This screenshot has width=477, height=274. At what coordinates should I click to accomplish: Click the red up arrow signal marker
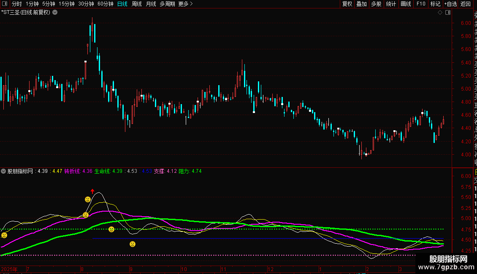pos(92,191)
